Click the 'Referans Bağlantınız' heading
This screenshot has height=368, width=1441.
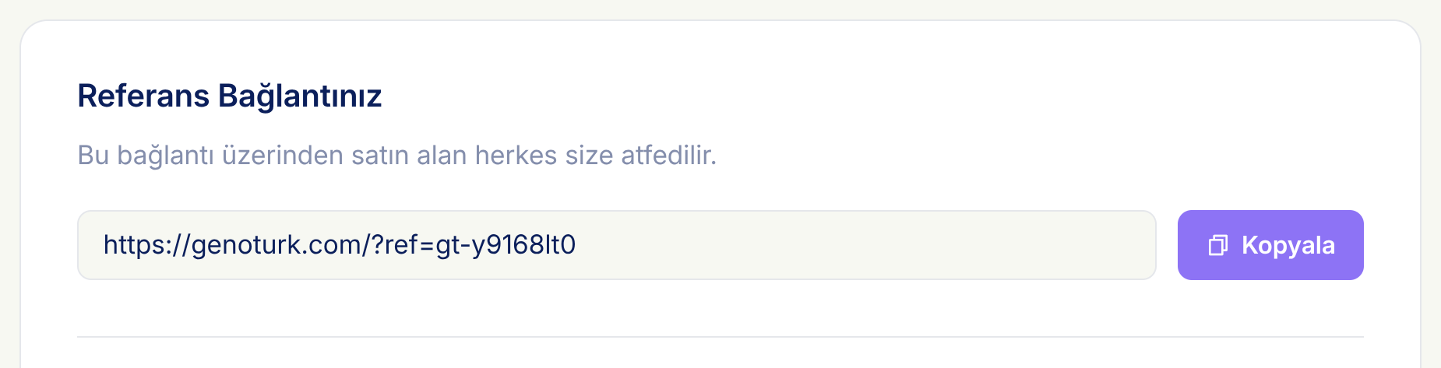click(229, 96)
